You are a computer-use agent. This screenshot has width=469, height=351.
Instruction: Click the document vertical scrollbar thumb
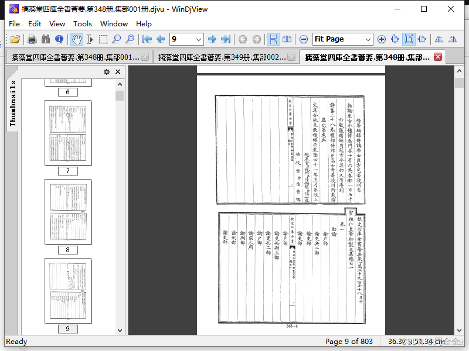(460, 82)
